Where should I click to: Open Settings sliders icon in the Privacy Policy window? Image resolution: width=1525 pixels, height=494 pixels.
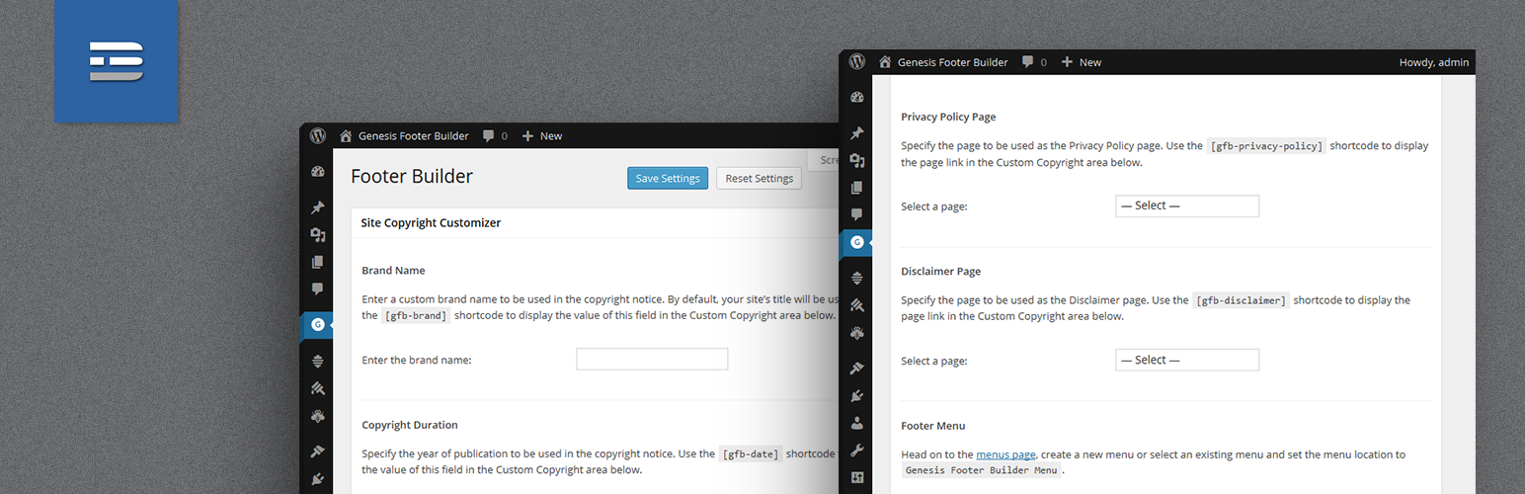[856, 477]
